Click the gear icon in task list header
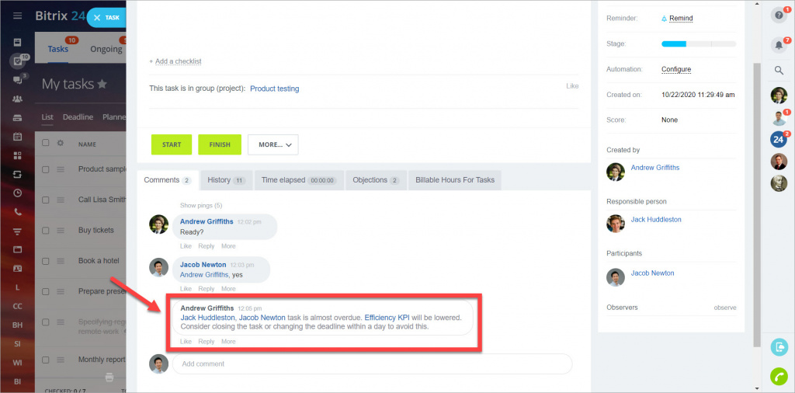 61,143
